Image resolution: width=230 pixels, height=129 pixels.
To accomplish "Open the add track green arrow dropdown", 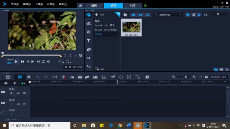I will pos(23,83).
